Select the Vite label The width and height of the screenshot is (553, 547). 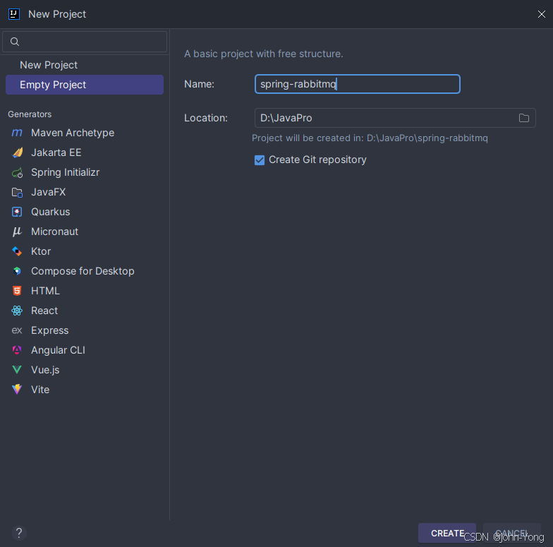click(x=40, y=390)
